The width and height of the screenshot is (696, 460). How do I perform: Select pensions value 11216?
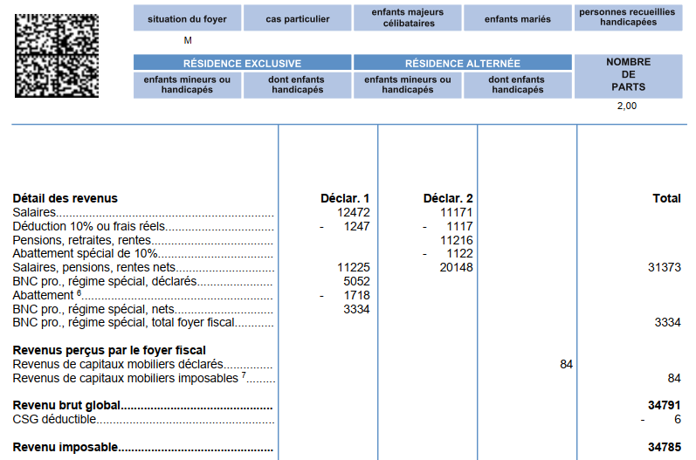457,240
